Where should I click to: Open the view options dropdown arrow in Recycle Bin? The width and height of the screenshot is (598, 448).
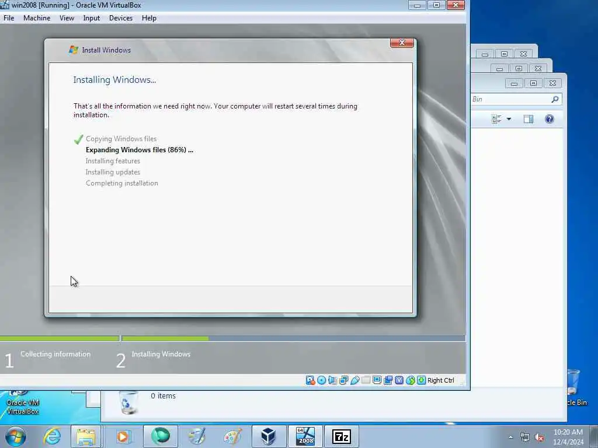[509, 119]
